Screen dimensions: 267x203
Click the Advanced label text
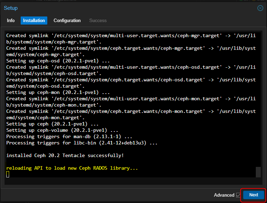pos(224,195)
